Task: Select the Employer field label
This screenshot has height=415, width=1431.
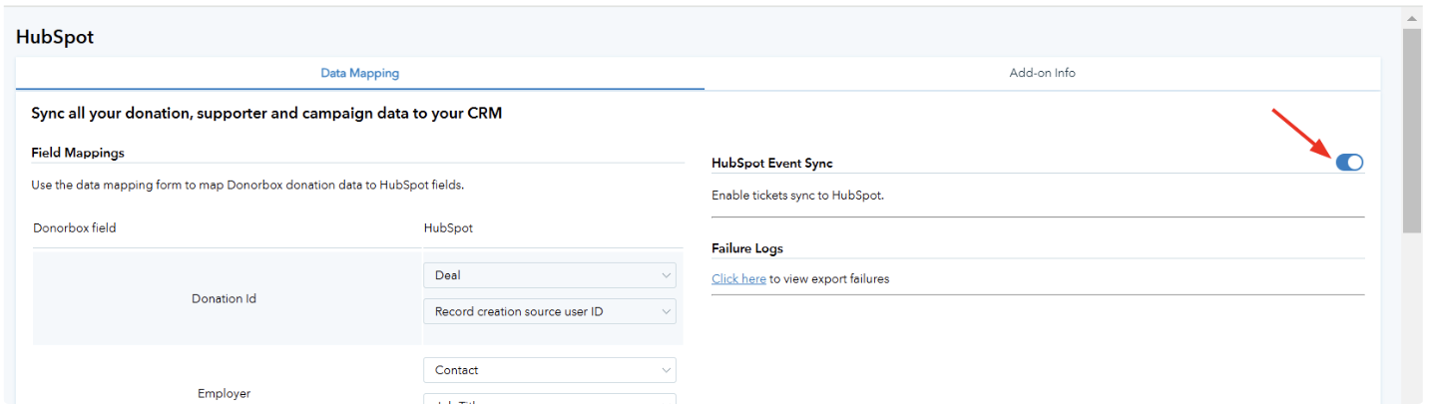Action: 224,393
